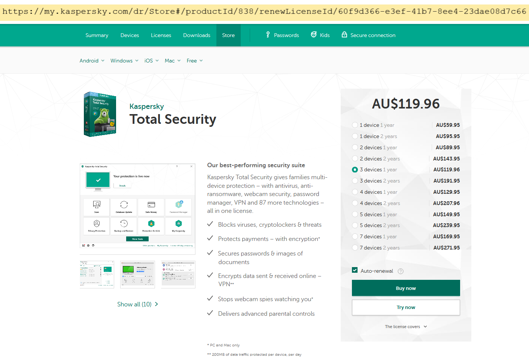Viewport: 529px width, 364px height.
Task: Choose the 5 devices 2 years plan
Action: click(x=355, y=225)
